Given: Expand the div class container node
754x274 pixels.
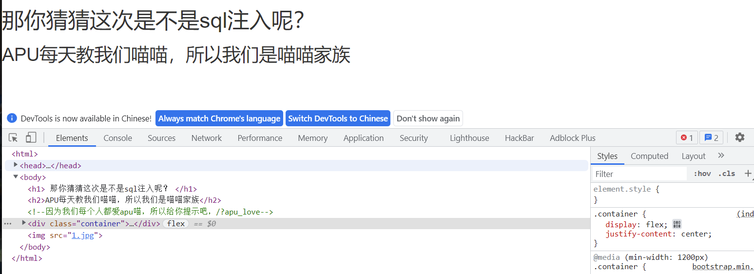Looking at the screenshot, I should coord(24,223).
